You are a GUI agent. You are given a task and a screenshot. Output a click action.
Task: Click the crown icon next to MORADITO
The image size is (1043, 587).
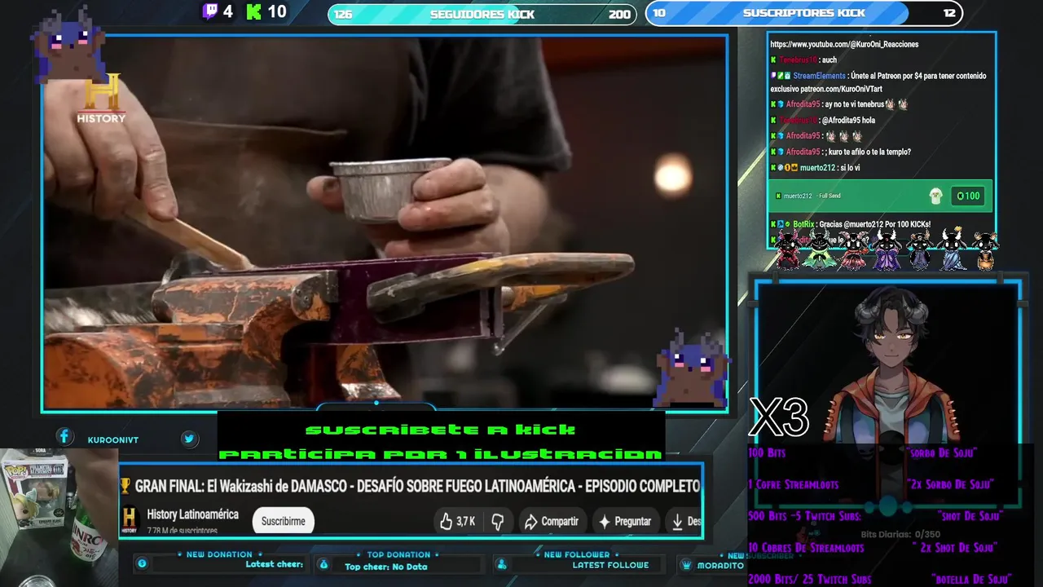687,564
